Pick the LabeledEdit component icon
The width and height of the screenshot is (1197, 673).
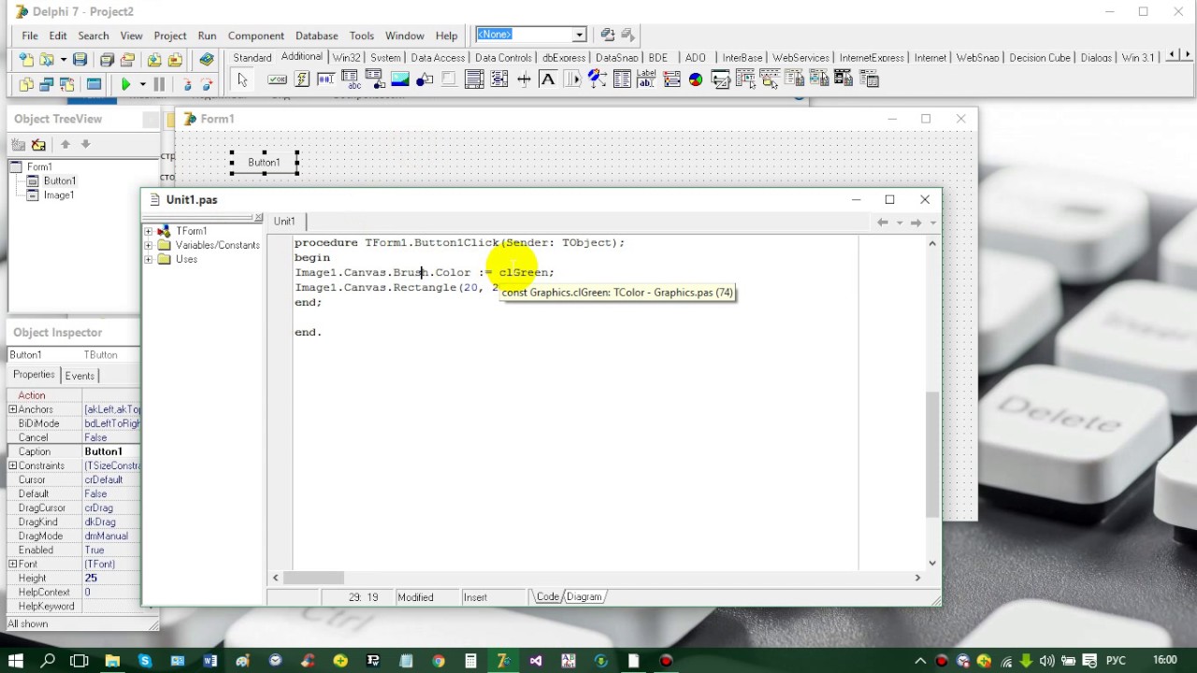(x=646, y=79)
